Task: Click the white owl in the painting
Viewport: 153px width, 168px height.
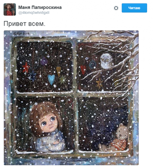Action: click(x=106, y=61)
